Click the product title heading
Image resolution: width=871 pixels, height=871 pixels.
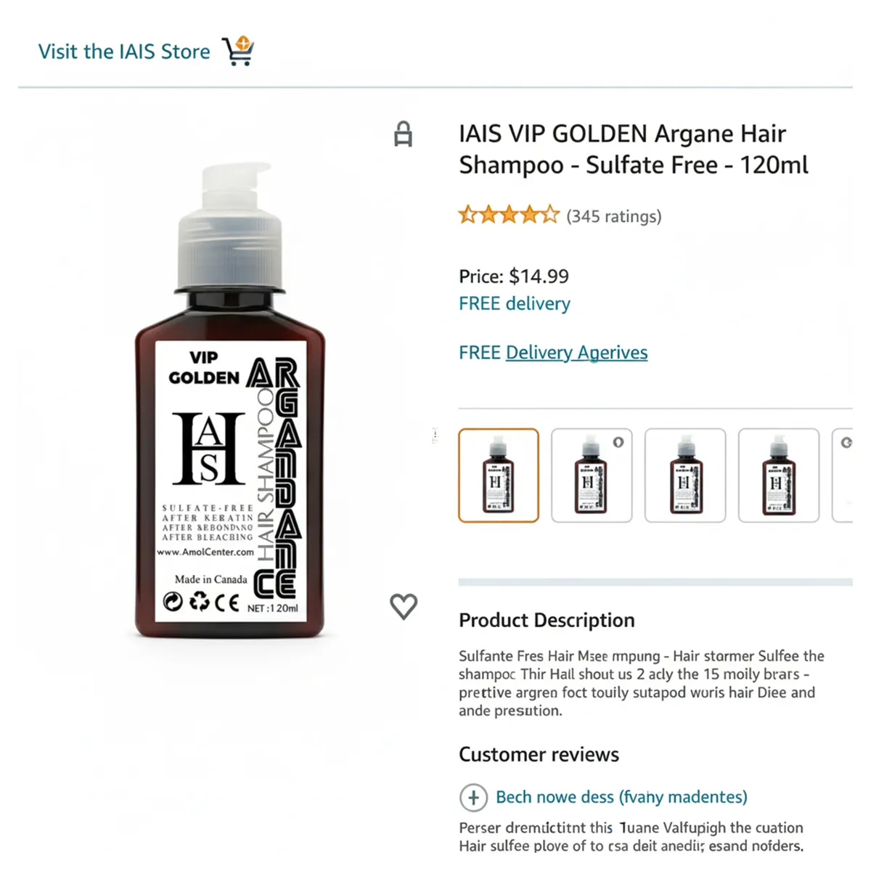(633, 149)
